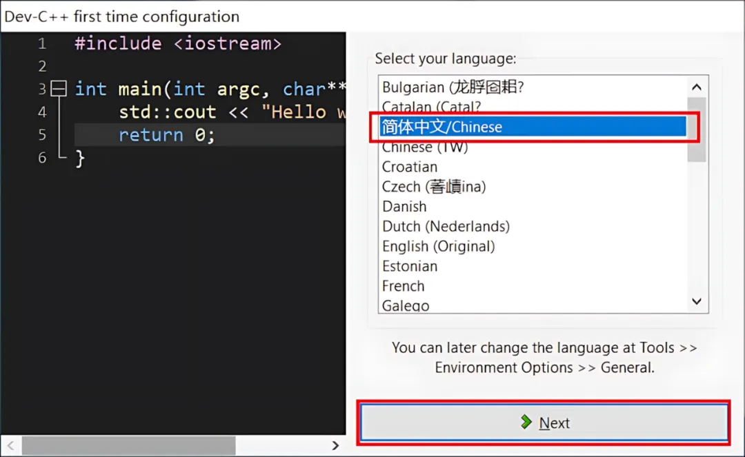Click the #include <iostream> code line
745x457 pixels.
click(x=178, y=43)
